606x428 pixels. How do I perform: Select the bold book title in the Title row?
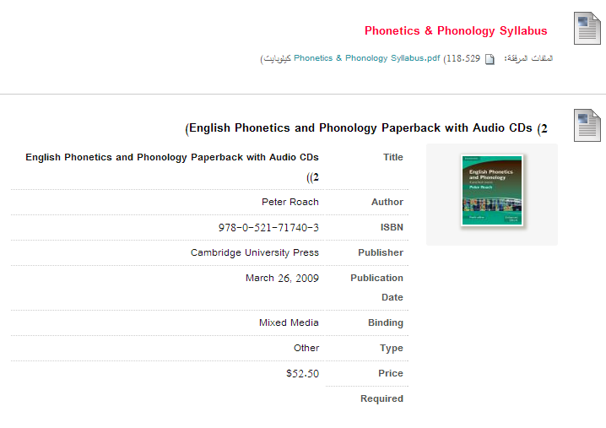(172, 167)
